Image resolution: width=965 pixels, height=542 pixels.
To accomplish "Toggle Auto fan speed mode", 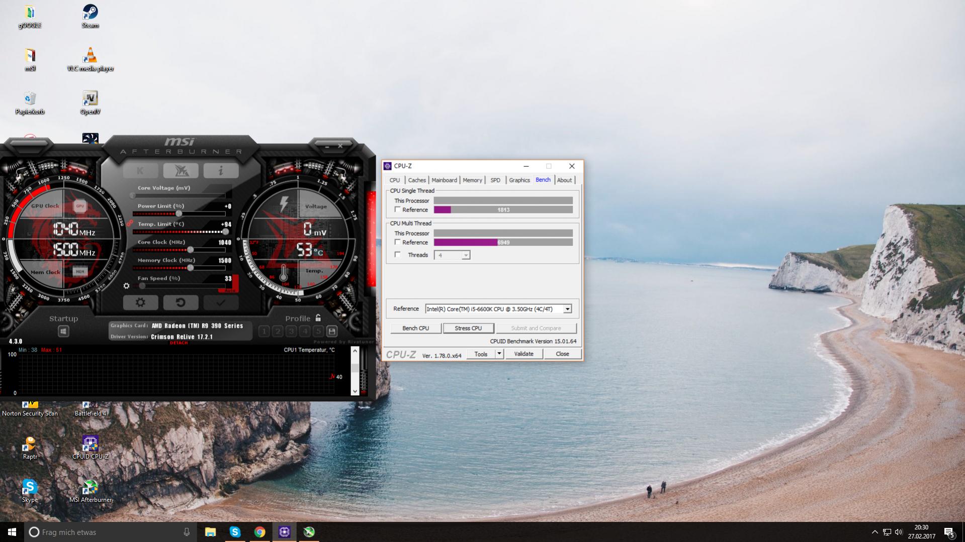I will (x=230, y=290).
